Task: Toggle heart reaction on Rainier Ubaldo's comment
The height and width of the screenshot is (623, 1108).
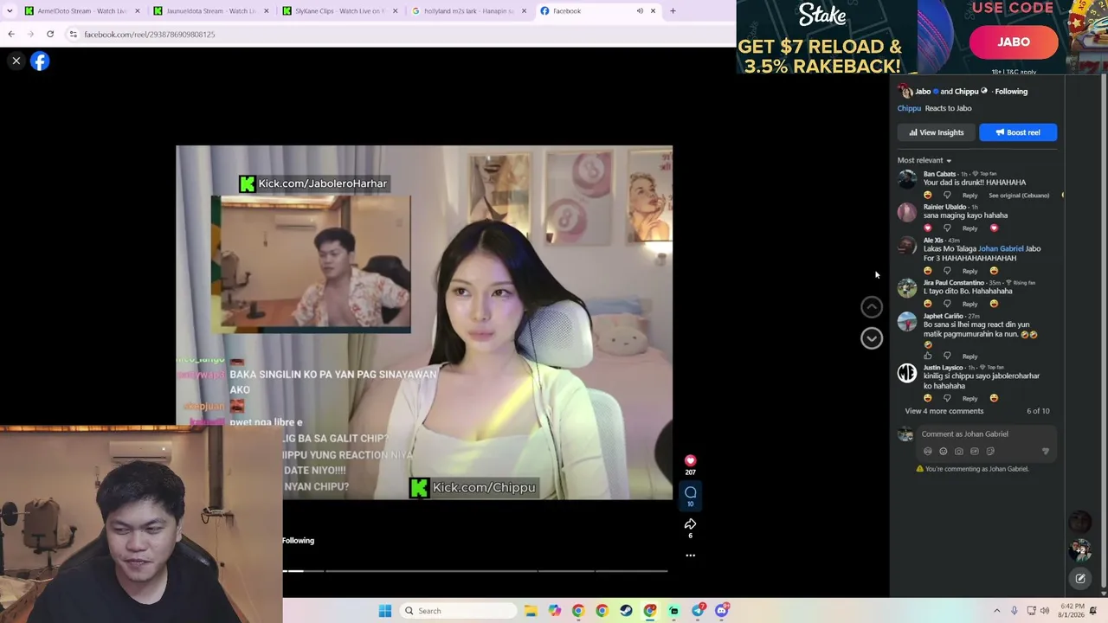Action: click(928, 228)
